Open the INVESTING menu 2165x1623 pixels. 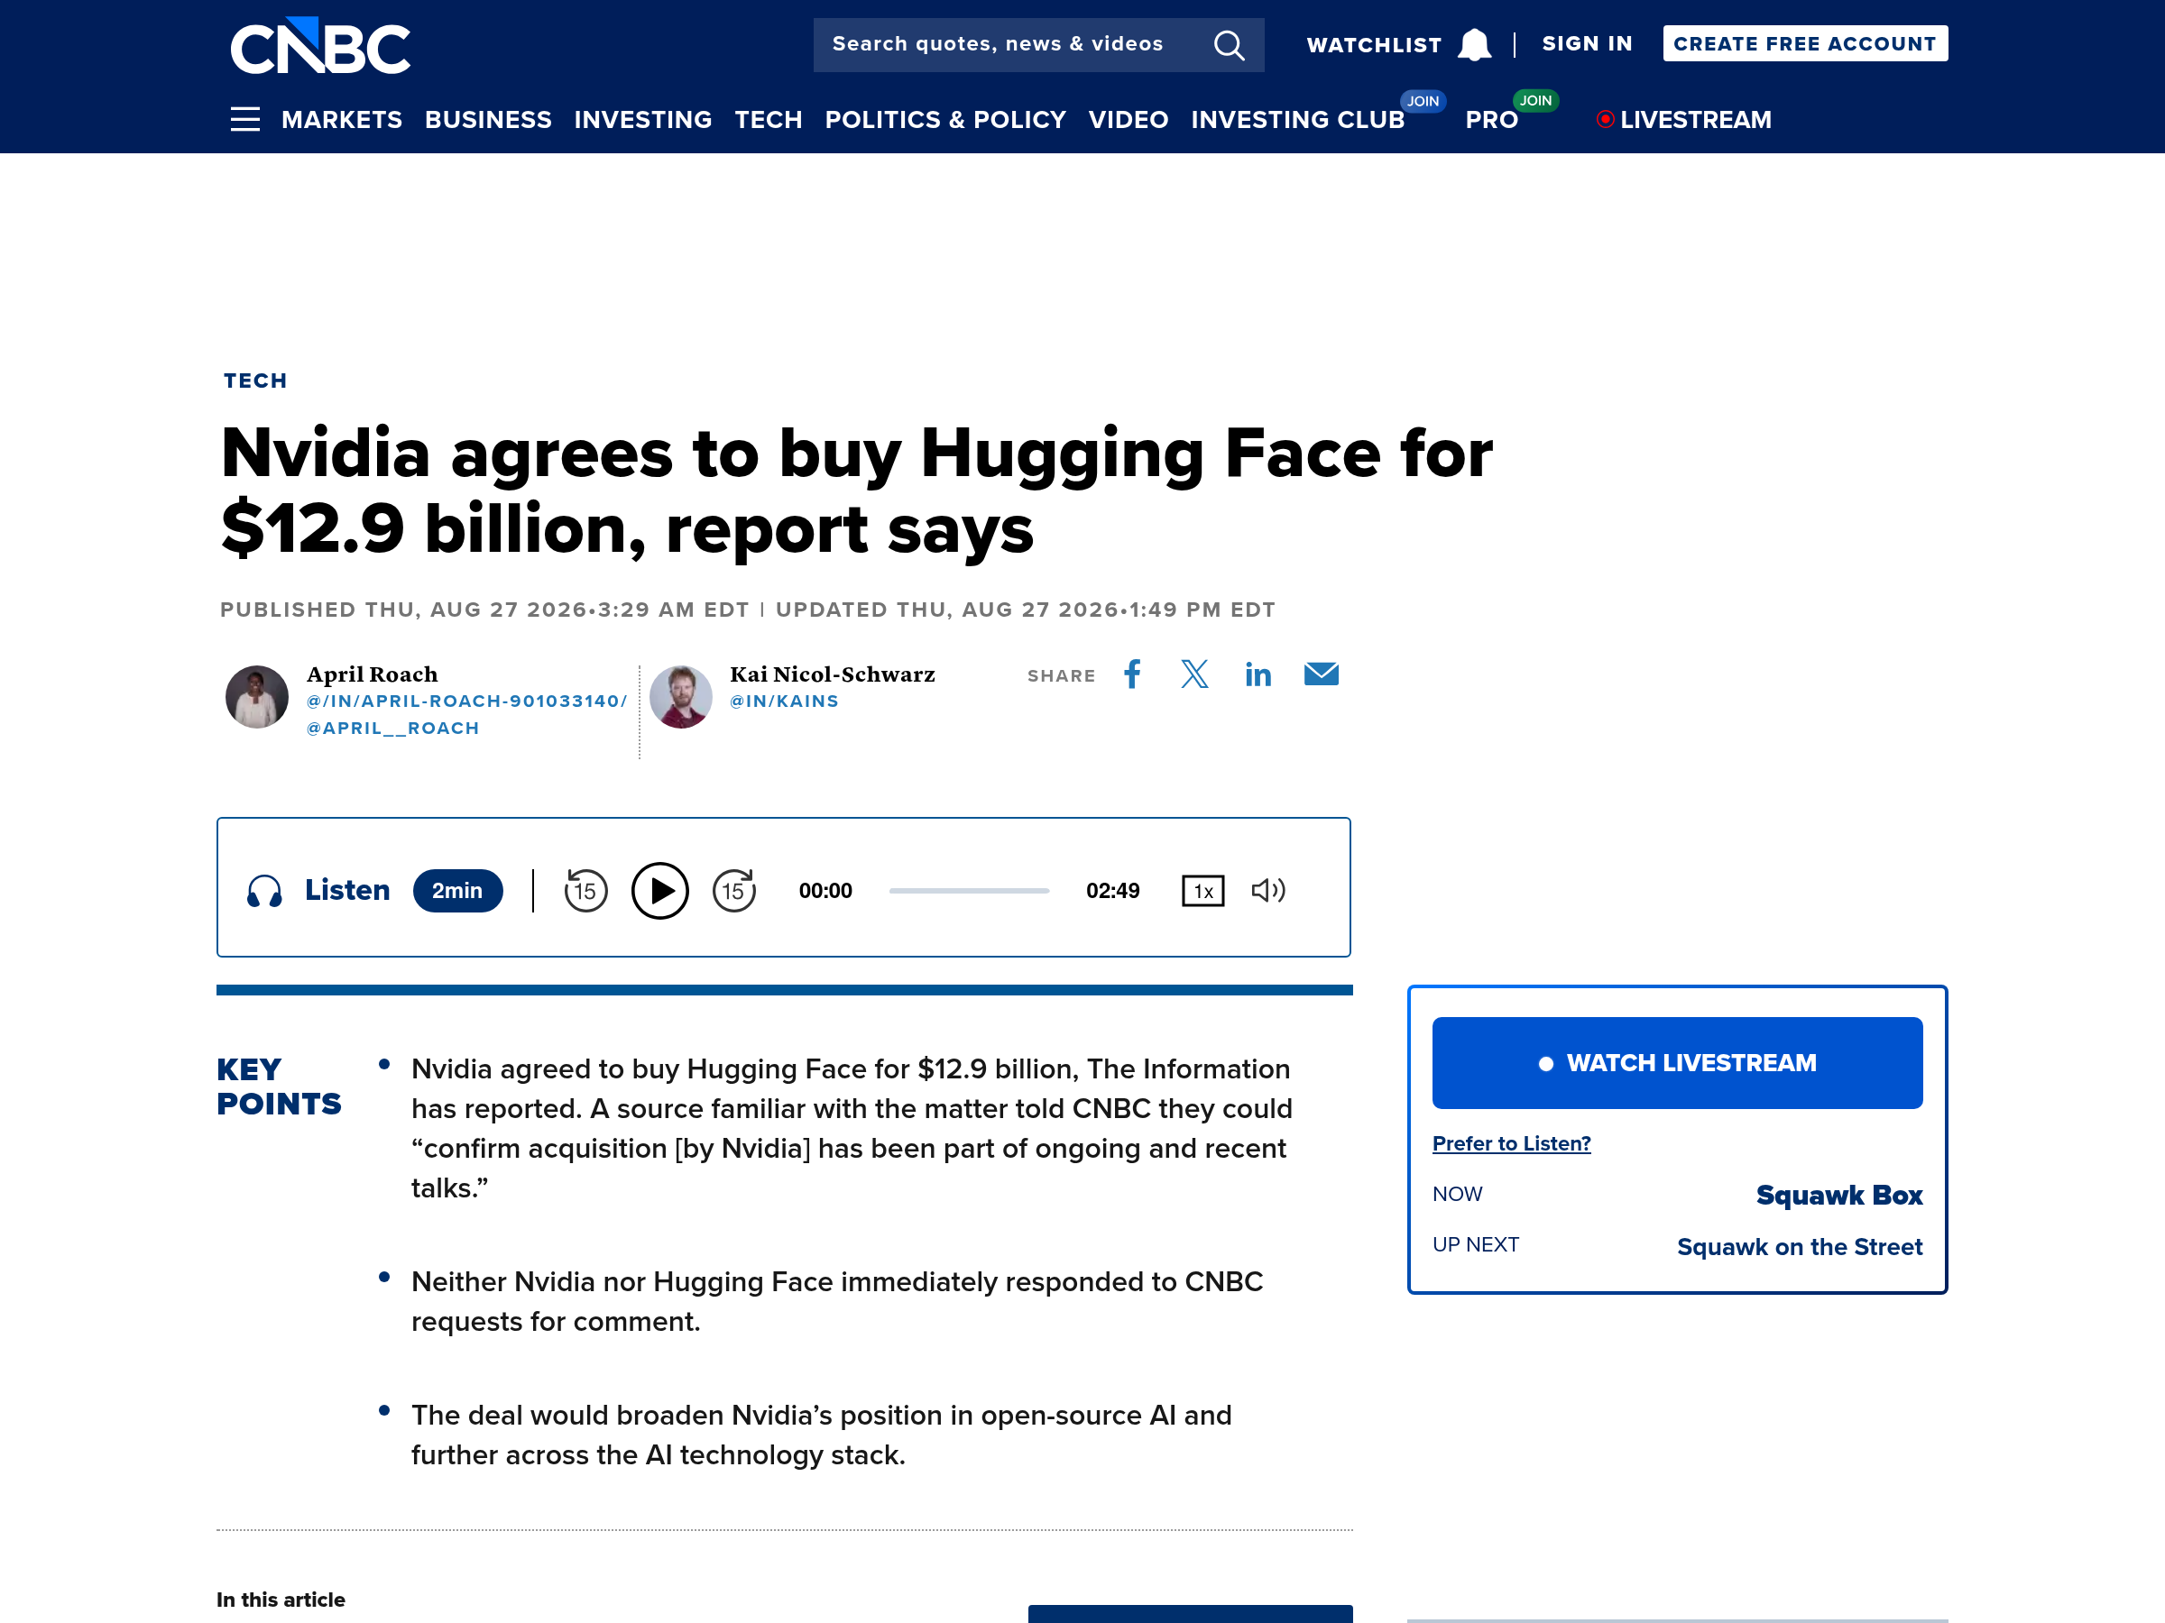click(643, 119)
